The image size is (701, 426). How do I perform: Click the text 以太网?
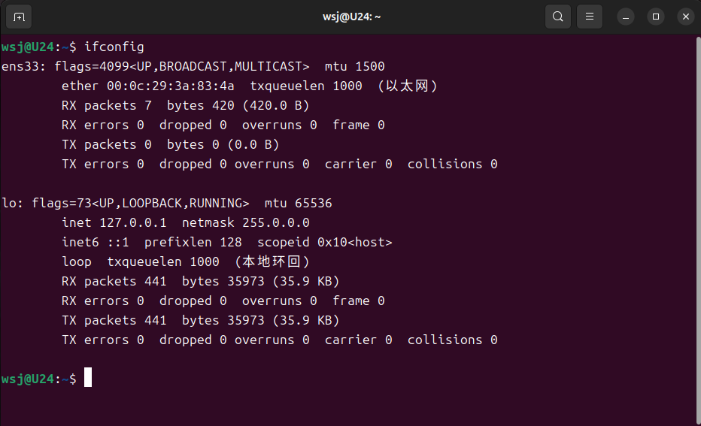(407, 86)
